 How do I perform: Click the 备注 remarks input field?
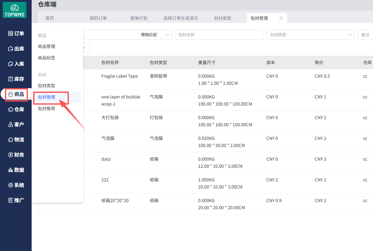365,35
